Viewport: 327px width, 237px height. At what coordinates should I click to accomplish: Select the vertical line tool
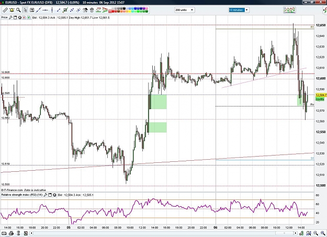52,10
